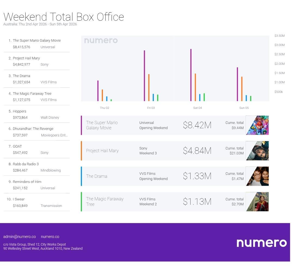Select The Magic Faraway Tree poster thumbnail

pyautogui.click(x=257, y=201)
